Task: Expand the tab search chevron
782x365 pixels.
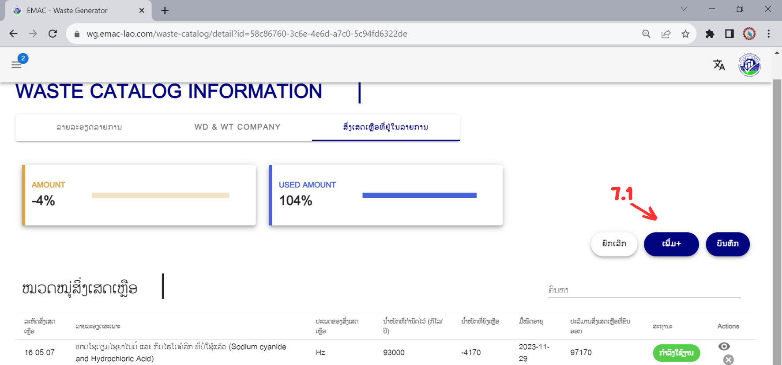Action: point(684,9)
